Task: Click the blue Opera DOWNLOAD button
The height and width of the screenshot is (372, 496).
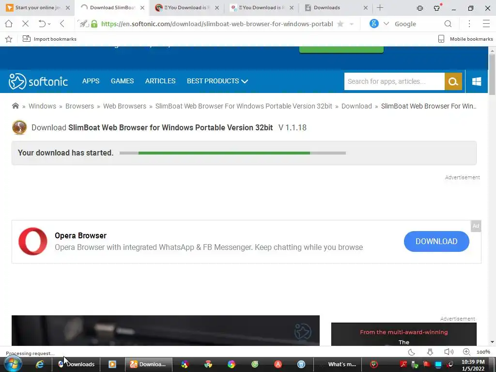Action: pos(436,241)
